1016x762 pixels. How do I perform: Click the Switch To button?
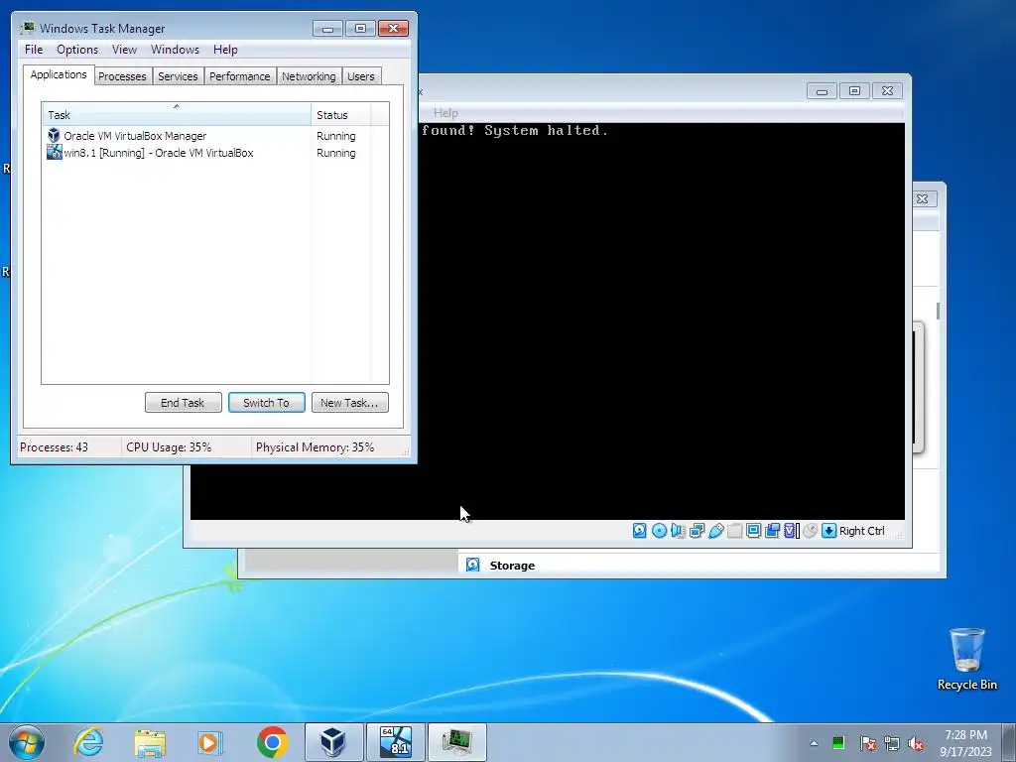coord(266,403)
